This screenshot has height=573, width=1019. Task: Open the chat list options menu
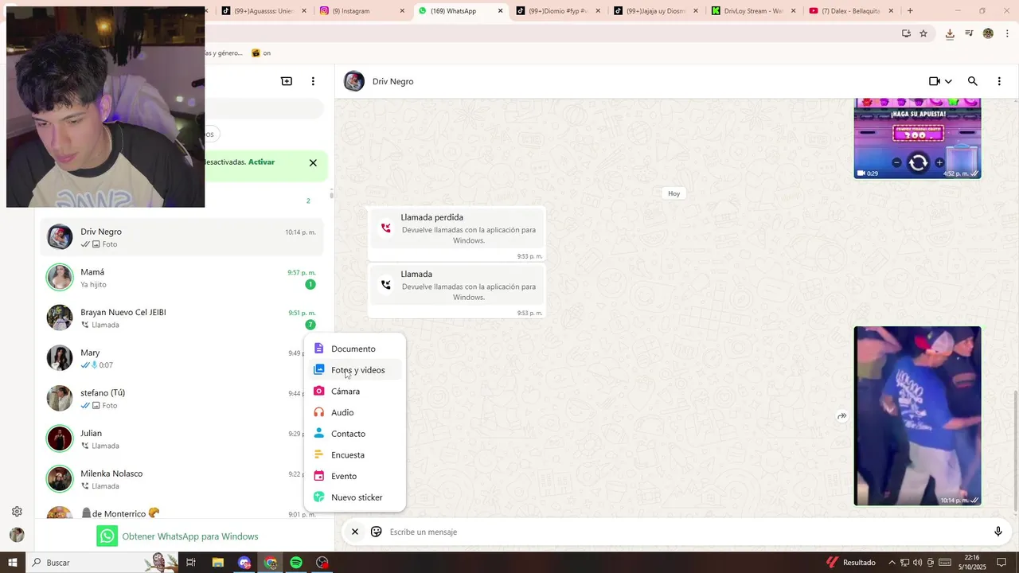[x=313, y=81]
